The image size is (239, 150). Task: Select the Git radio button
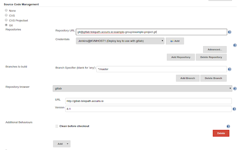tap(6, 25)
